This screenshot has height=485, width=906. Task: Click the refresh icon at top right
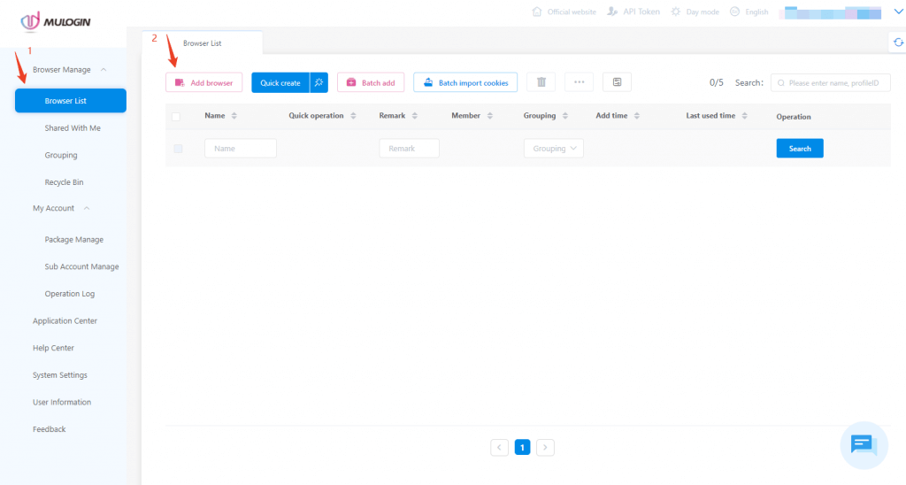point(898,42)
